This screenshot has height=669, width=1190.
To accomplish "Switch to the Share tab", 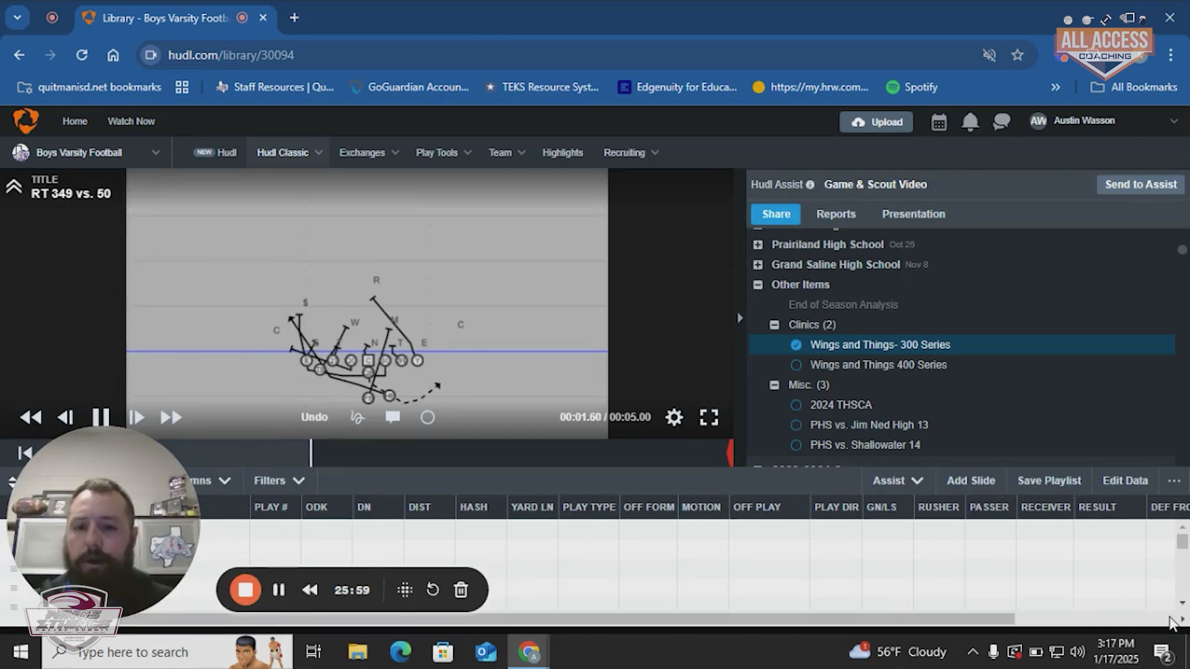I will (x=776, y=214).
